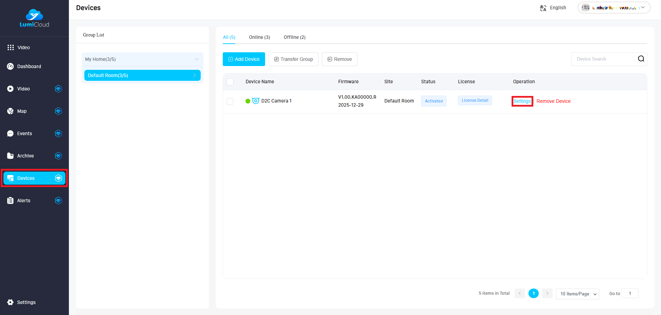
Task: Click the Go to page number field
Action: (x=630, y=293)
